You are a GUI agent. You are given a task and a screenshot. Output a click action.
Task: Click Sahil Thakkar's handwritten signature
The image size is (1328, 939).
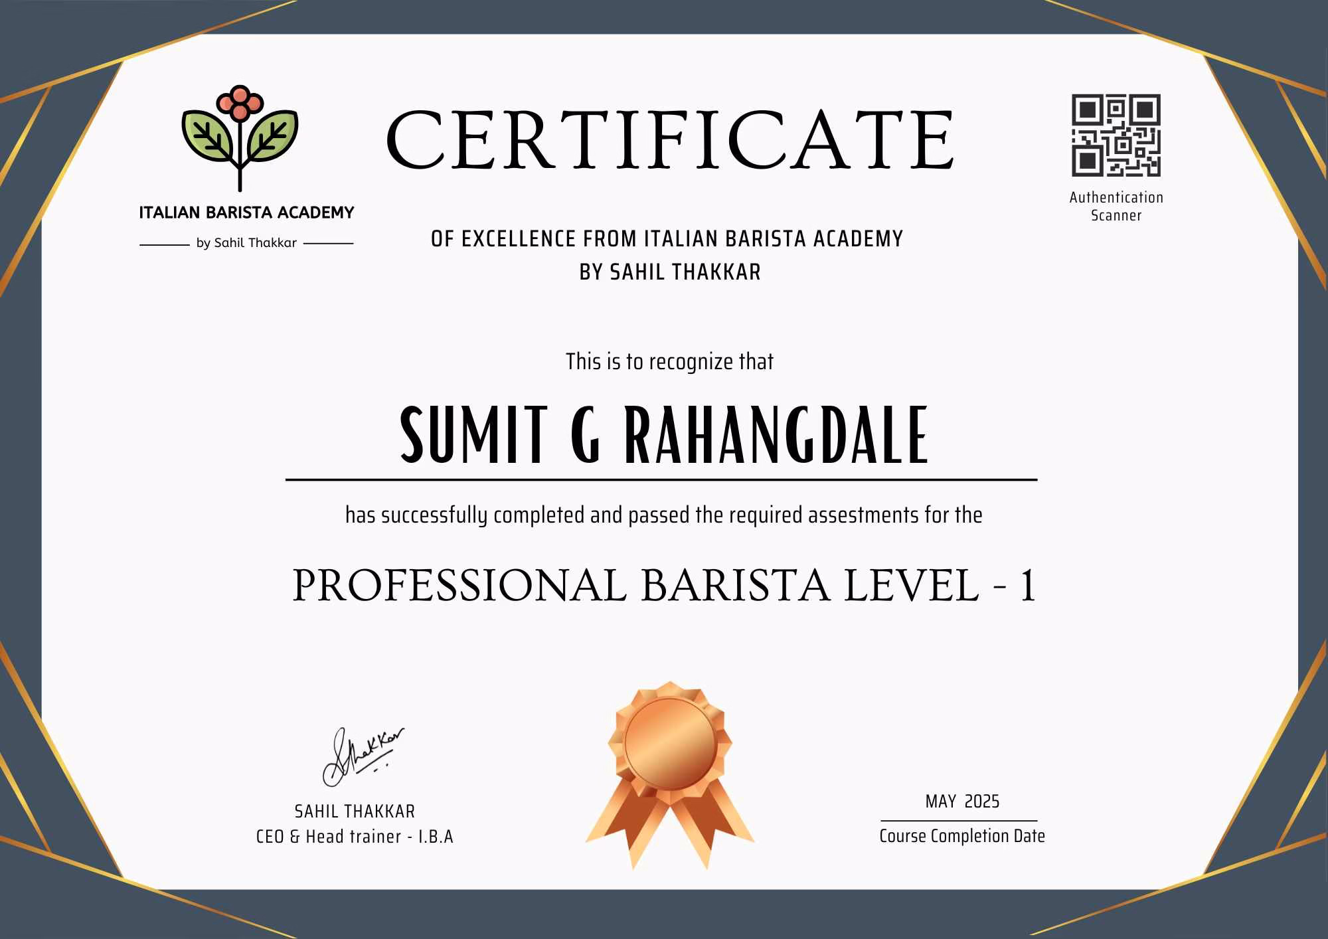pyautogui.click(x=362, y=756)
